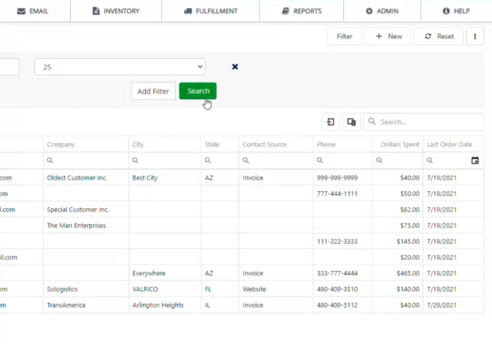Open the Fulfillment menu tab
Viewport: 492px width, 344px height.
pyautogui.click(x=211, y=11)
